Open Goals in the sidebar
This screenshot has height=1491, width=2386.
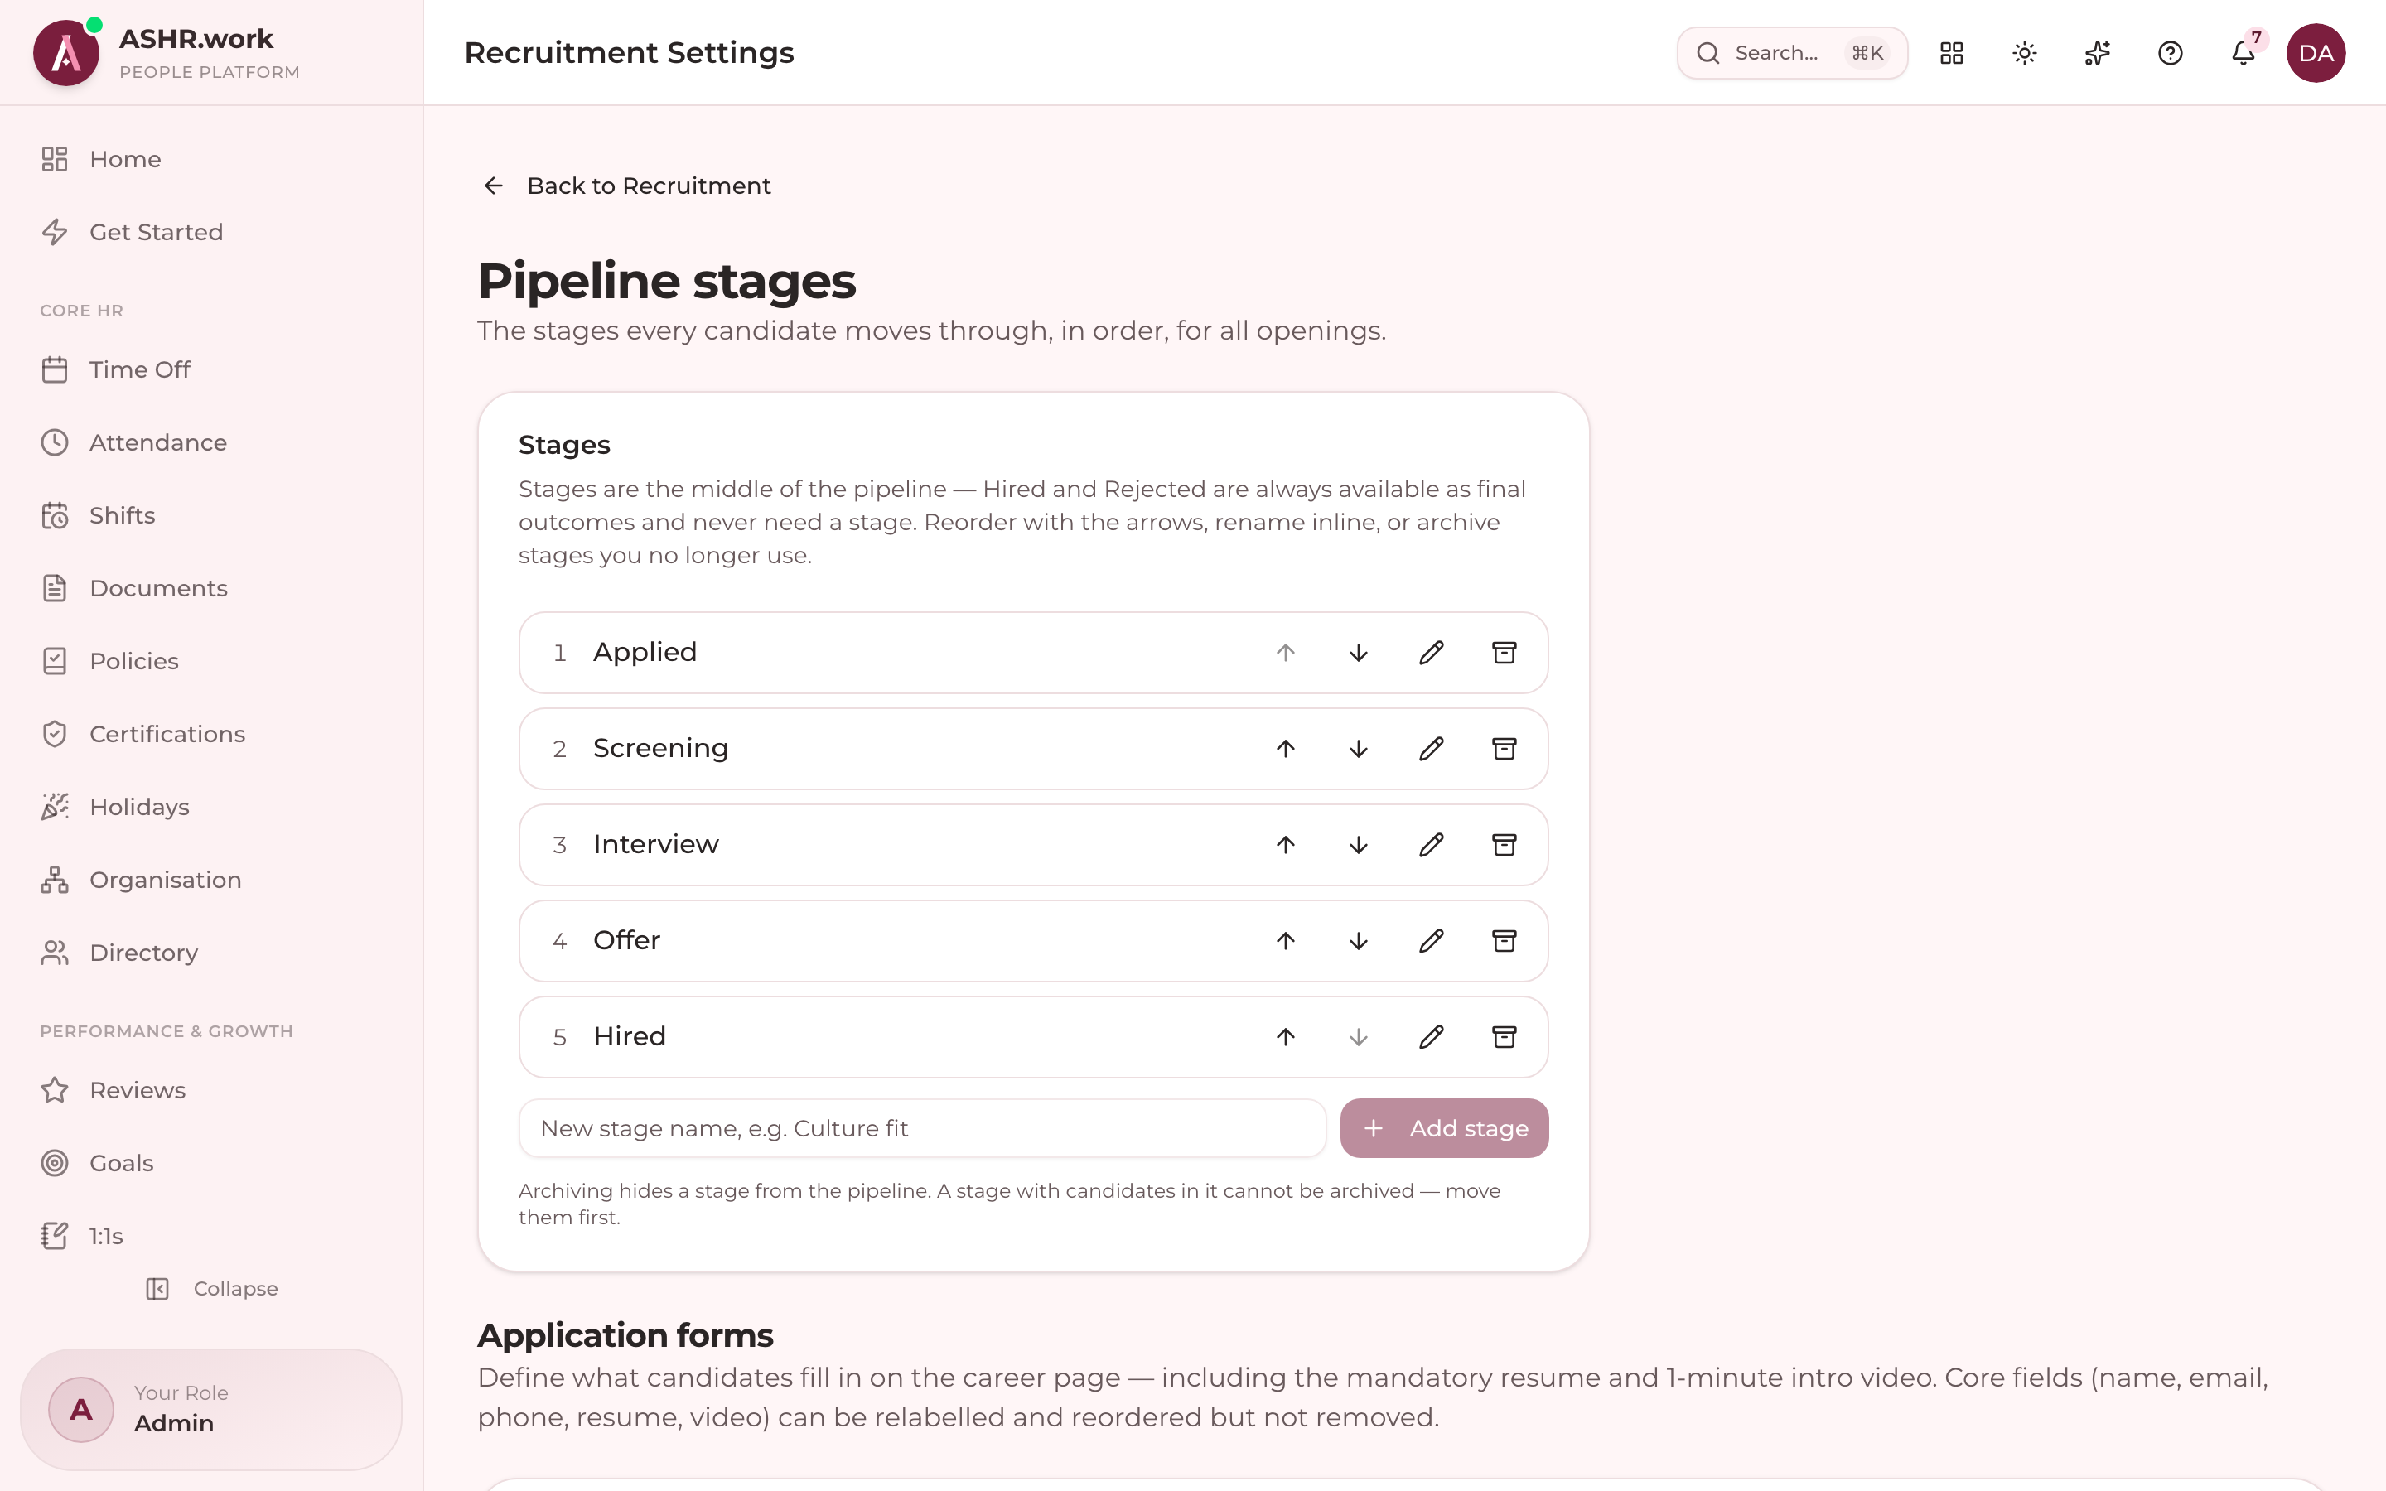(211, 1164)
